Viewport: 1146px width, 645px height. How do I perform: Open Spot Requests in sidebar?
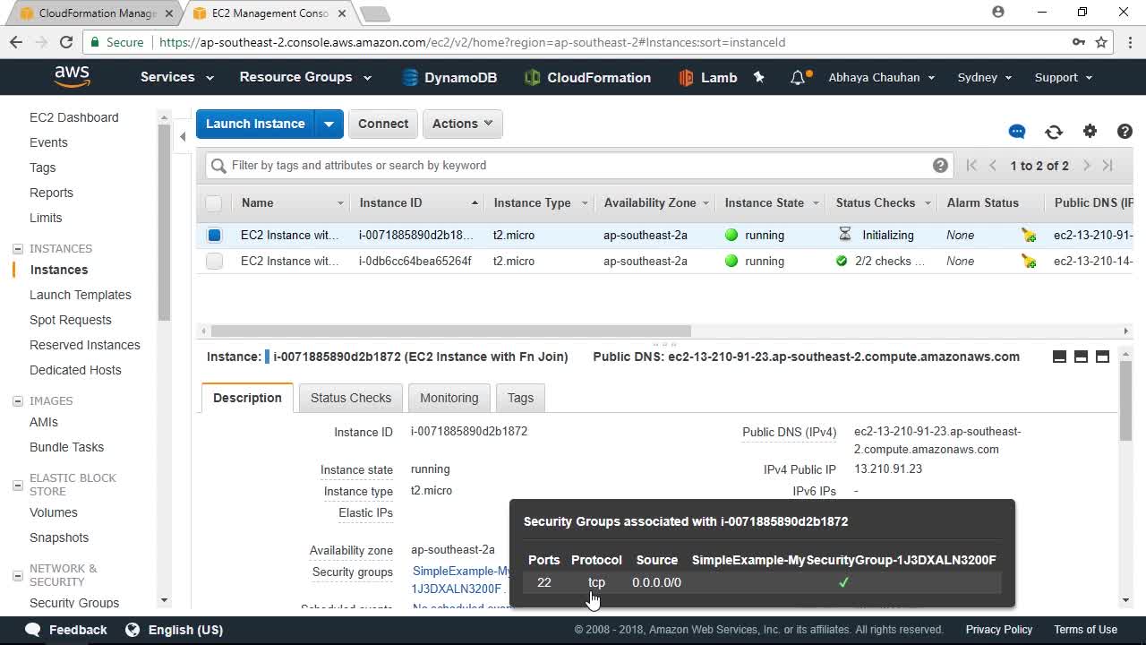pyautogui.click(x=71, y=320)
